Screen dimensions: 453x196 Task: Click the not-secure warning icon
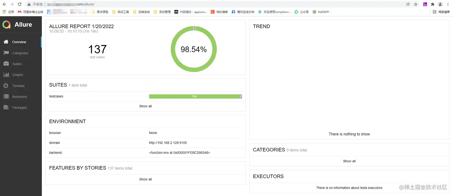pos(29,4)
